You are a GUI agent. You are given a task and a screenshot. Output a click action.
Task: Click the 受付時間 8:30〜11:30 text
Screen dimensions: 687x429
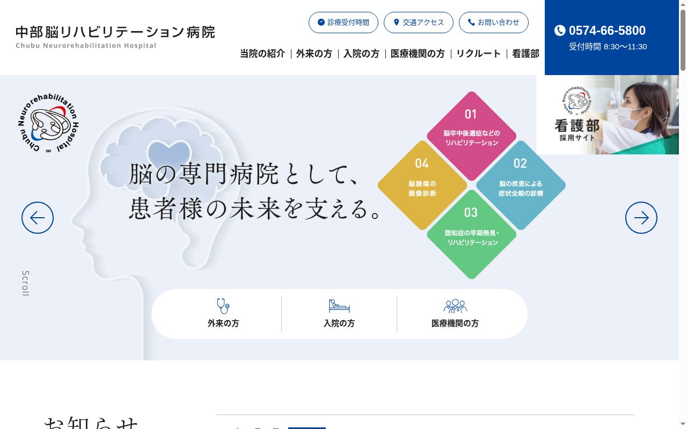608,47
